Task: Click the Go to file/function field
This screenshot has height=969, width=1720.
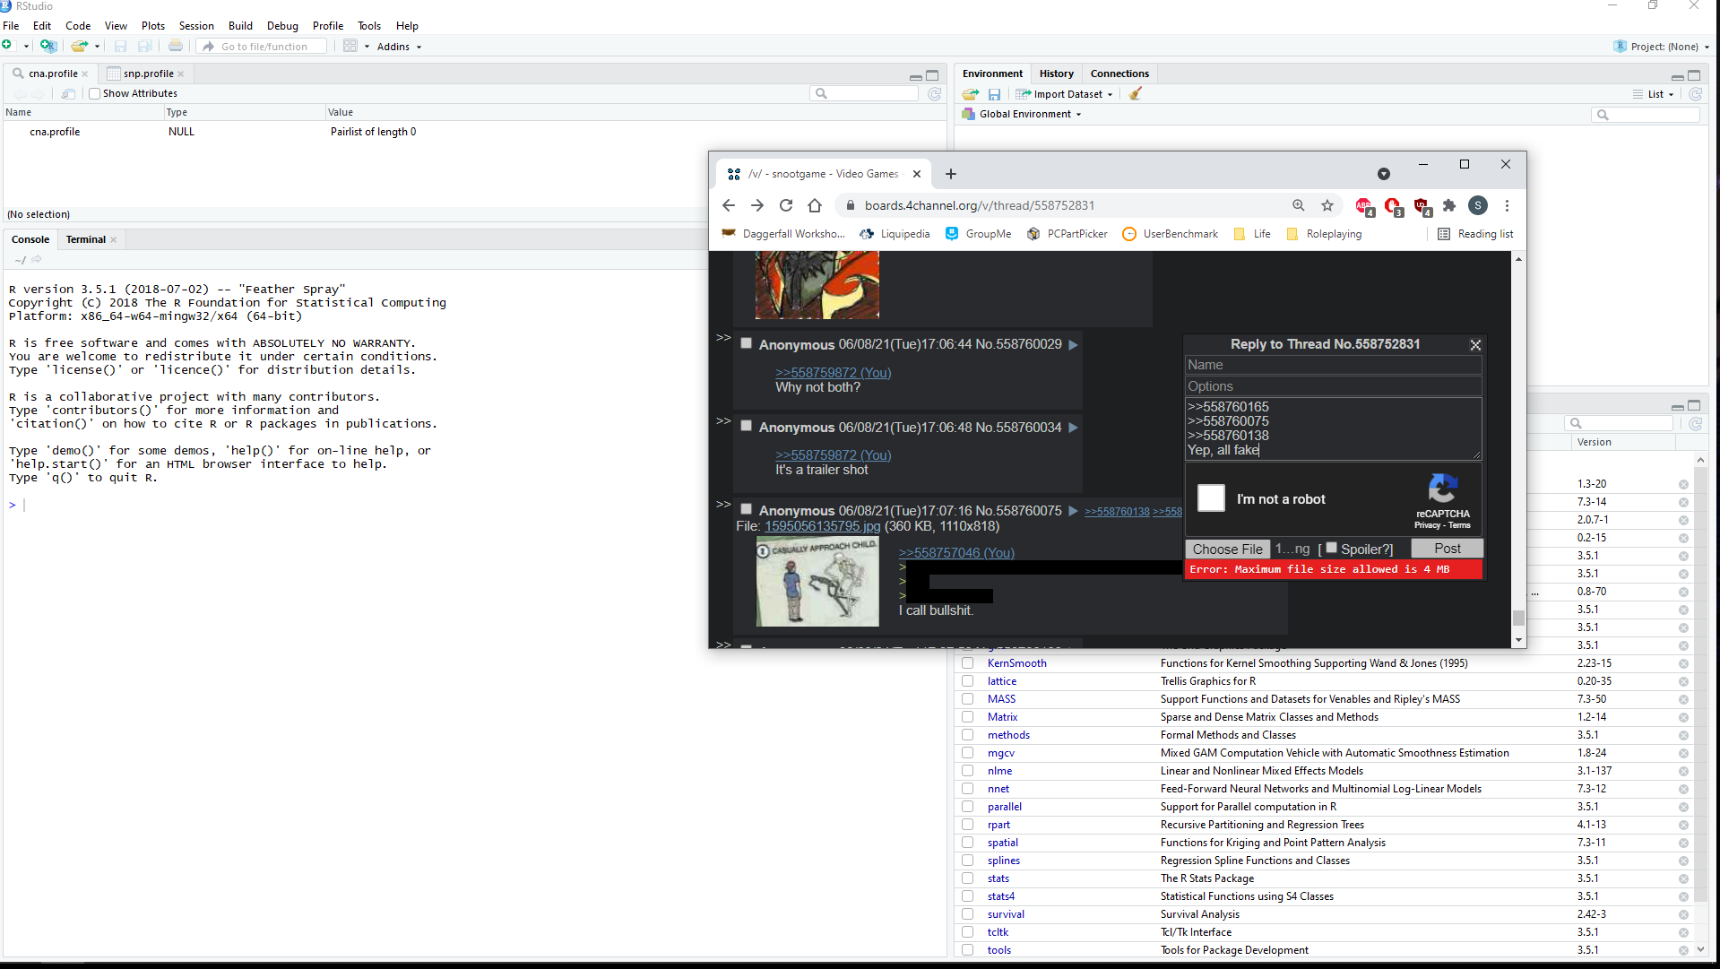Action: [x=264, y=47]
